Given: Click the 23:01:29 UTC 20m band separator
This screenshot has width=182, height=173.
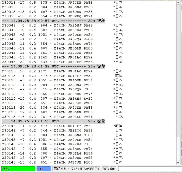Looking at the screenshot, I should [53, 66].
